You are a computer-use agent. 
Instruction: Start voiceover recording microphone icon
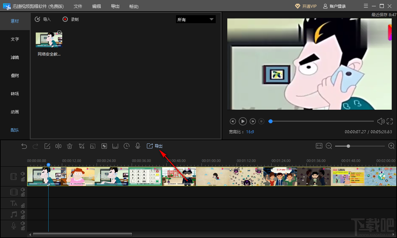[138, 146]
